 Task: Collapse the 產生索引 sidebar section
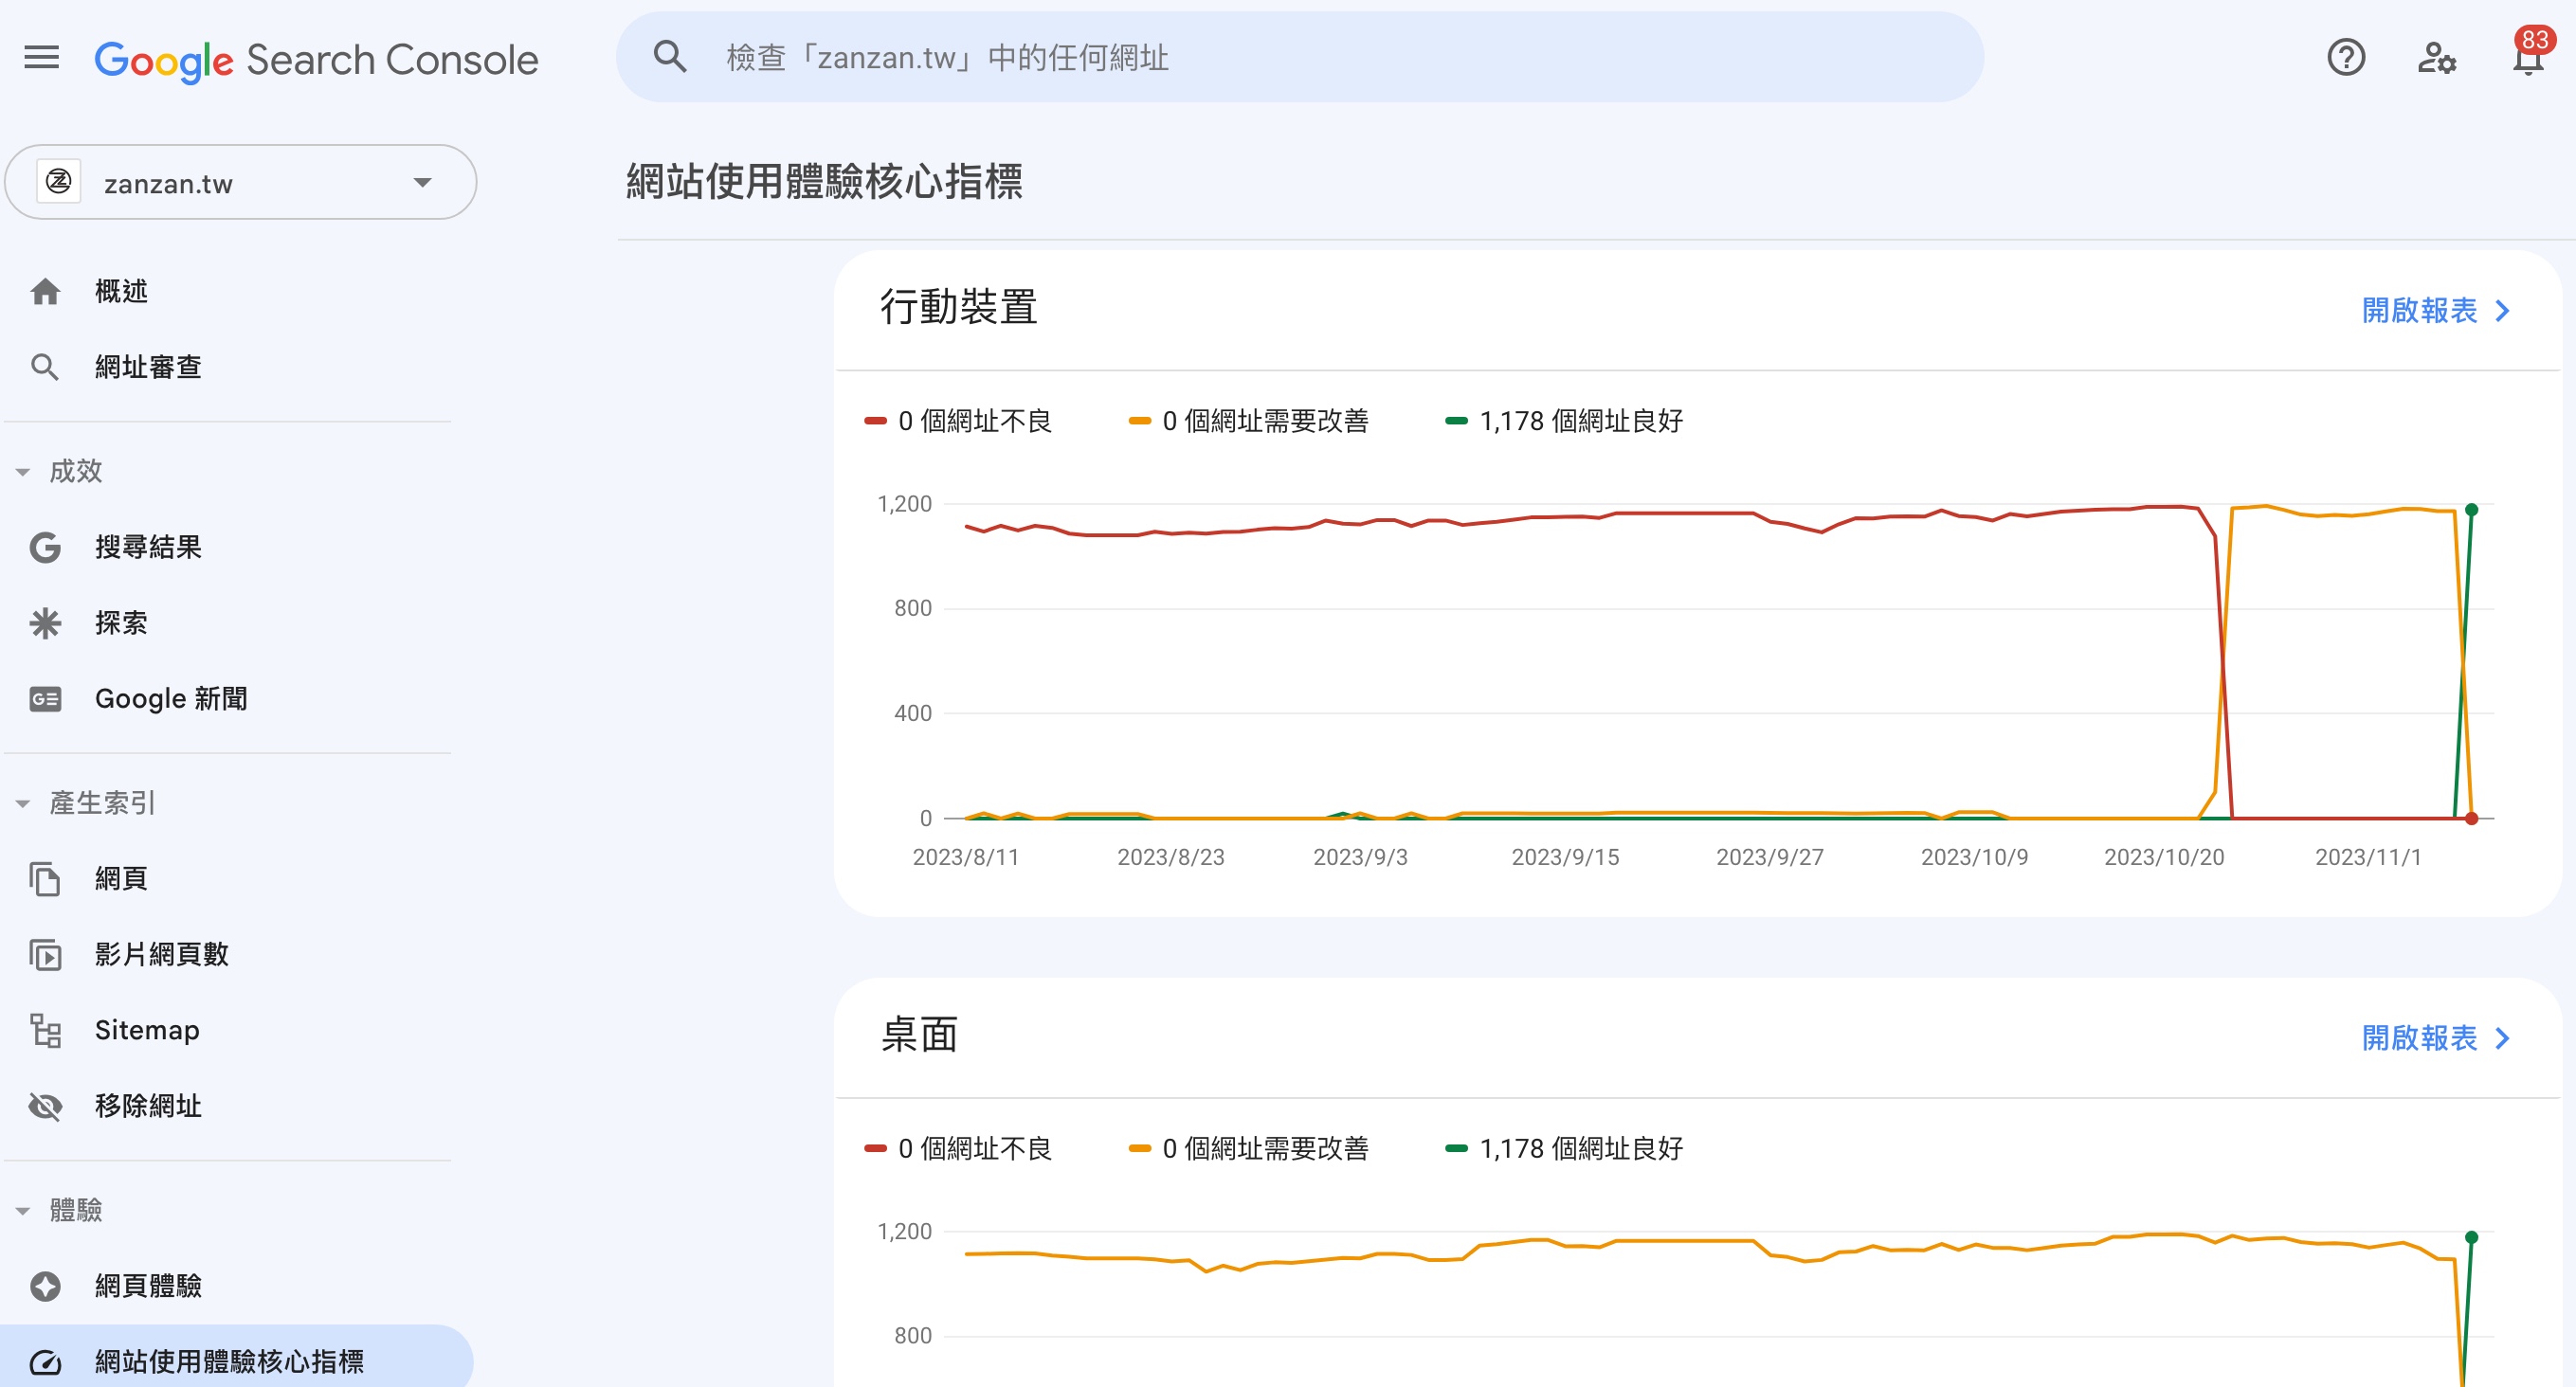pos(22,803)
